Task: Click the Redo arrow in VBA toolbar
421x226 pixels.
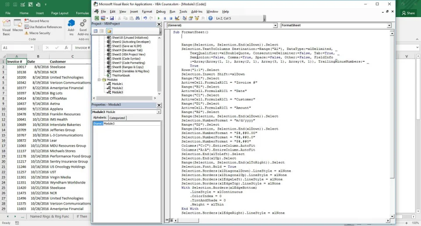Action: coord(151,18)
